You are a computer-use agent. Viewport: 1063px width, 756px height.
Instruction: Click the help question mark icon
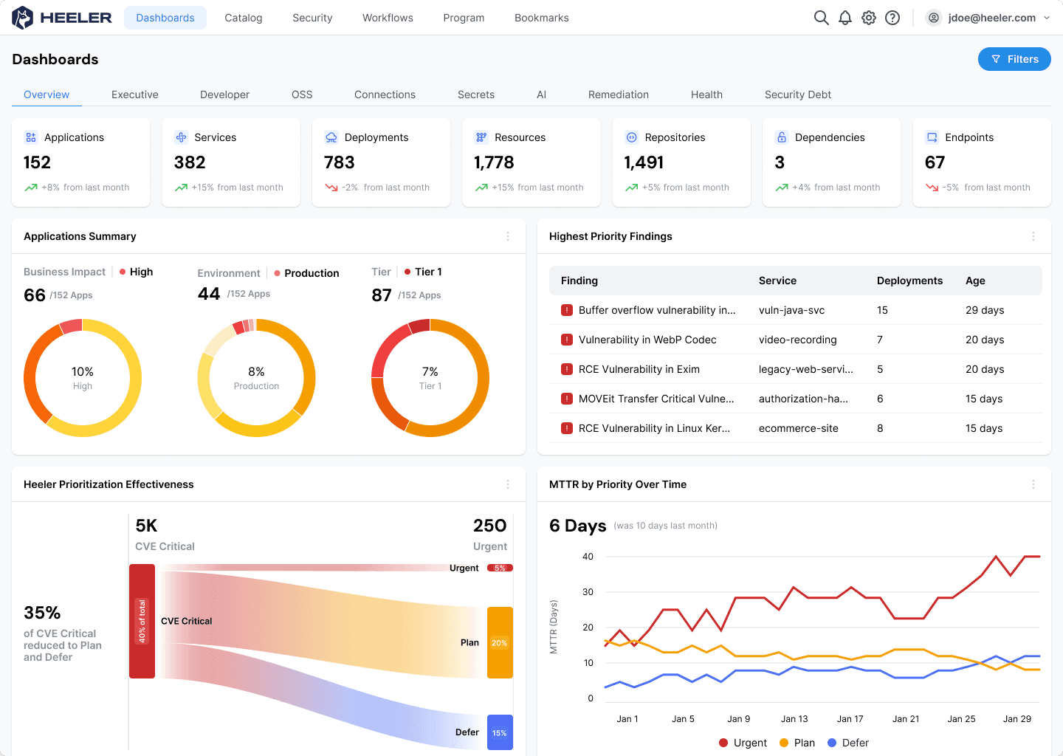(x=892, y=18)
